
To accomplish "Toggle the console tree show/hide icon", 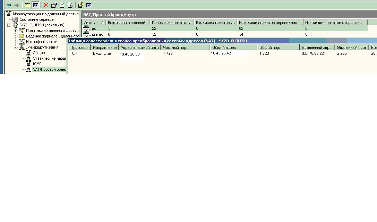I will [36, 5].
